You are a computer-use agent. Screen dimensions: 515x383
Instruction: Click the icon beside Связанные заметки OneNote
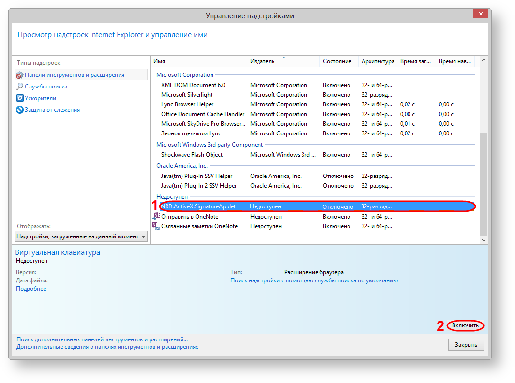tap(156, 226)
